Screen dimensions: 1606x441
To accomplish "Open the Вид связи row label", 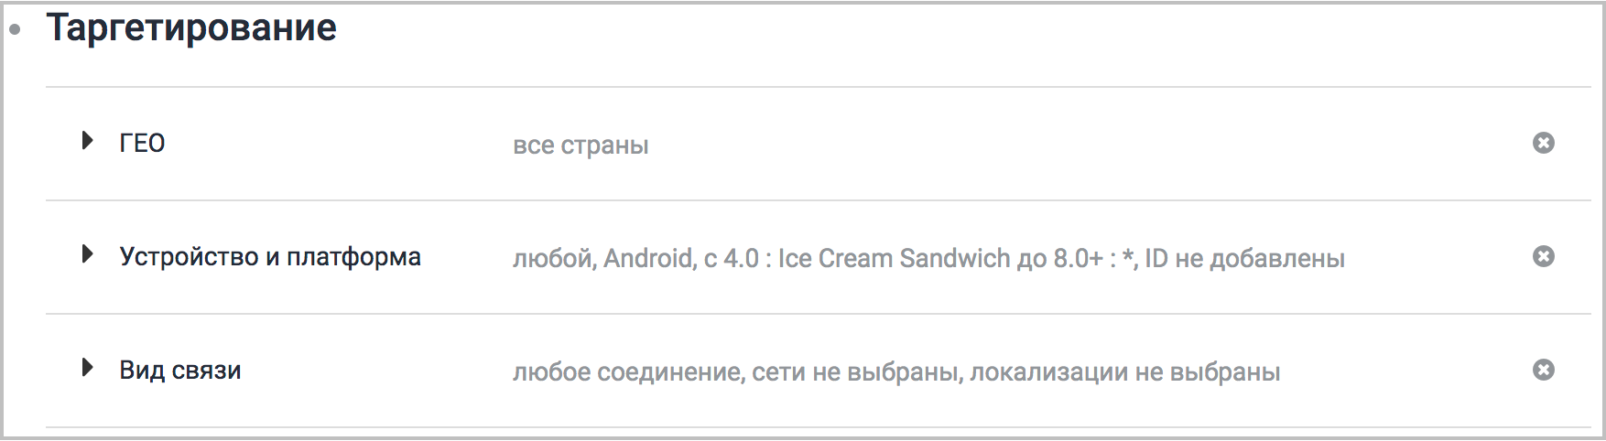I will (180, 371).
